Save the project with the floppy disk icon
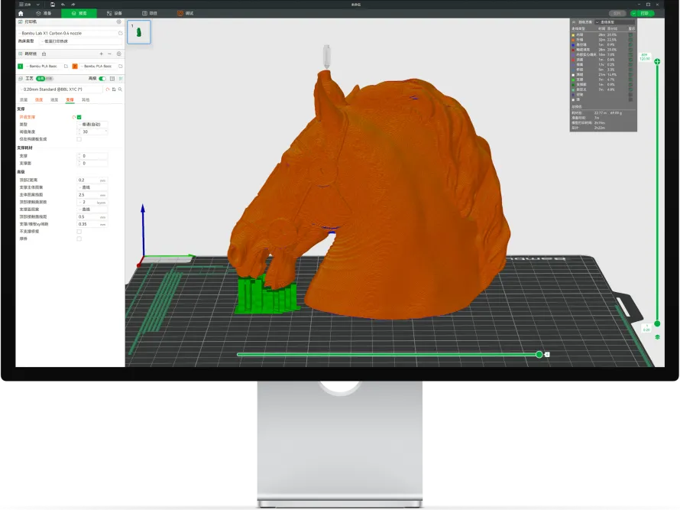Image resolution: width=680 pixels, height=510 pixels. [x=53, y=5]
